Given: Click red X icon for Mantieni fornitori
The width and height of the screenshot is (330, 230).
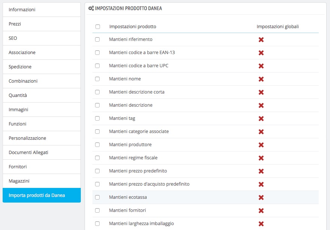Looking at the screenshot, I should [261, 210].
